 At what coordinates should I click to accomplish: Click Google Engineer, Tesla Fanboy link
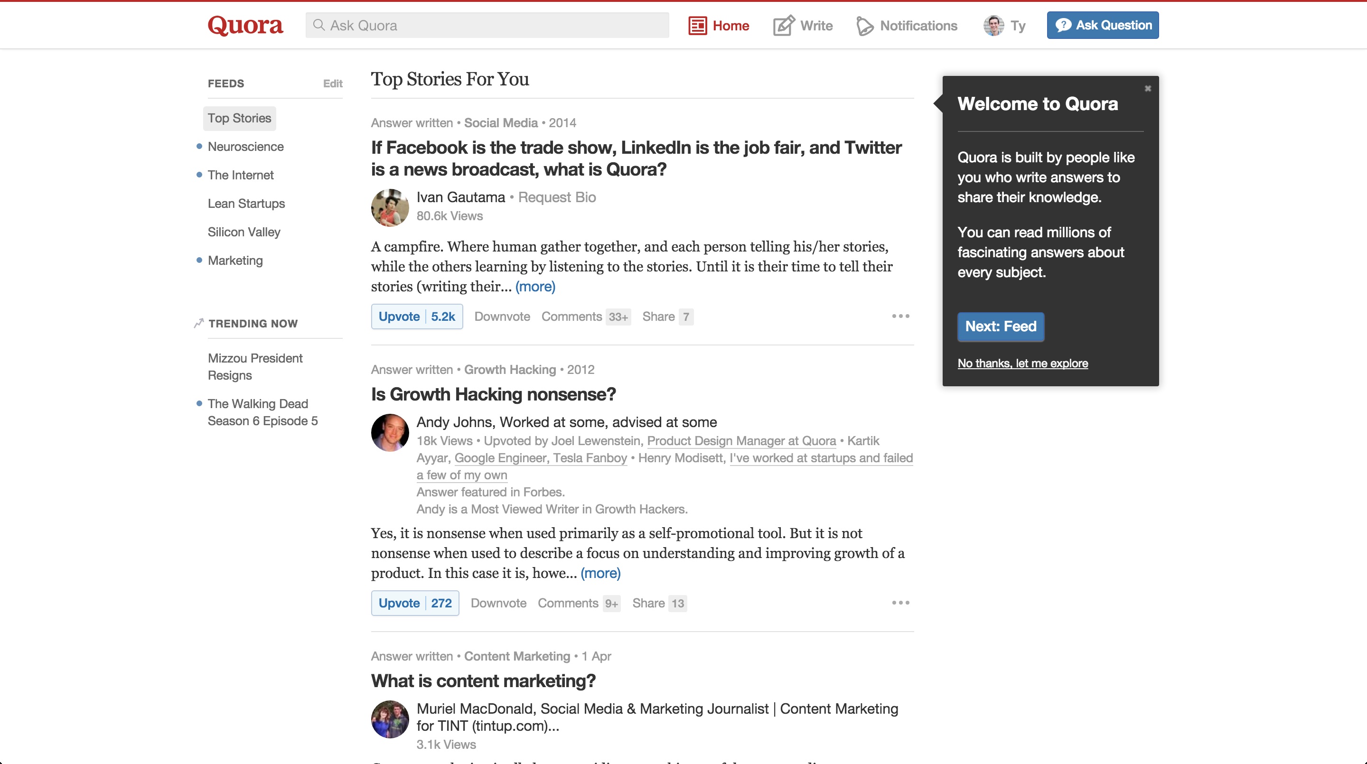click(541, 458)
